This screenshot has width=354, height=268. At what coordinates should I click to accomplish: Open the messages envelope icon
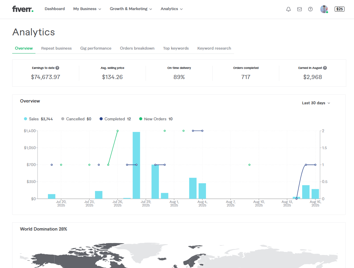click(300, 9)
